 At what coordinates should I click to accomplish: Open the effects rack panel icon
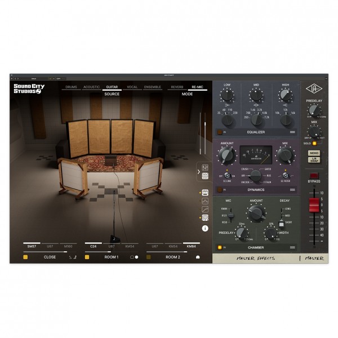tap(205, 176)
